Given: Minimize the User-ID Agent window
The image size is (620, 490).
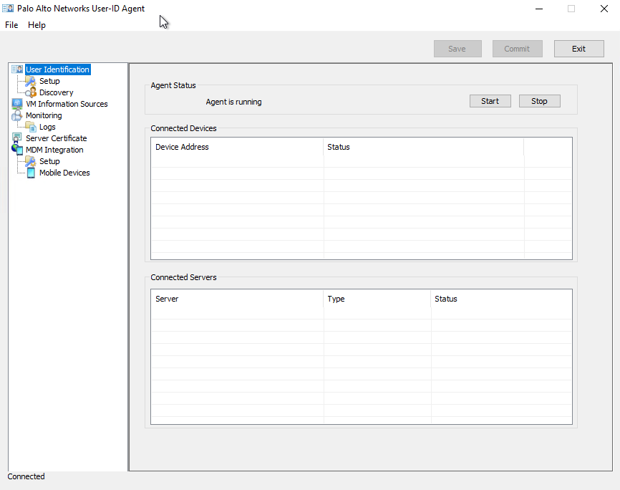Looking at the screenshot, I should [539, 9].
